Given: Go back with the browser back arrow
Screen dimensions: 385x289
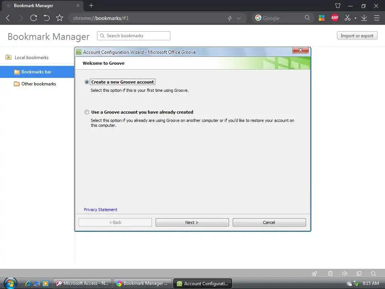Looking at the screenshot, I should (x=8, y=18).
